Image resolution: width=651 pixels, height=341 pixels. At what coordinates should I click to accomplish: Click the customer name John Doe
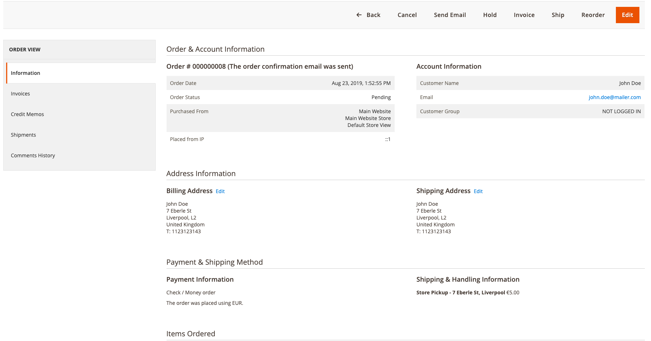630,83
